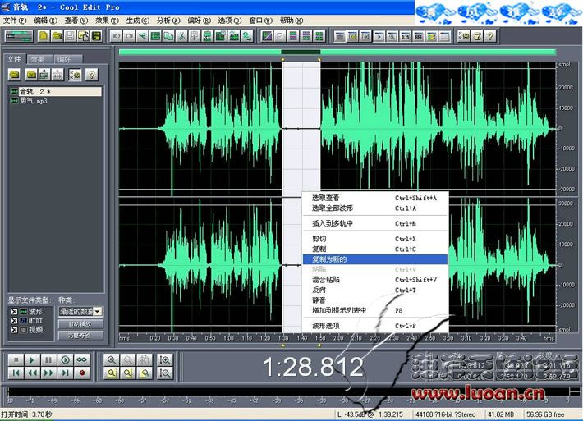The height and width of the screenshot is (421, 583).
Task: Click the Play transport button
Action: 32,359
